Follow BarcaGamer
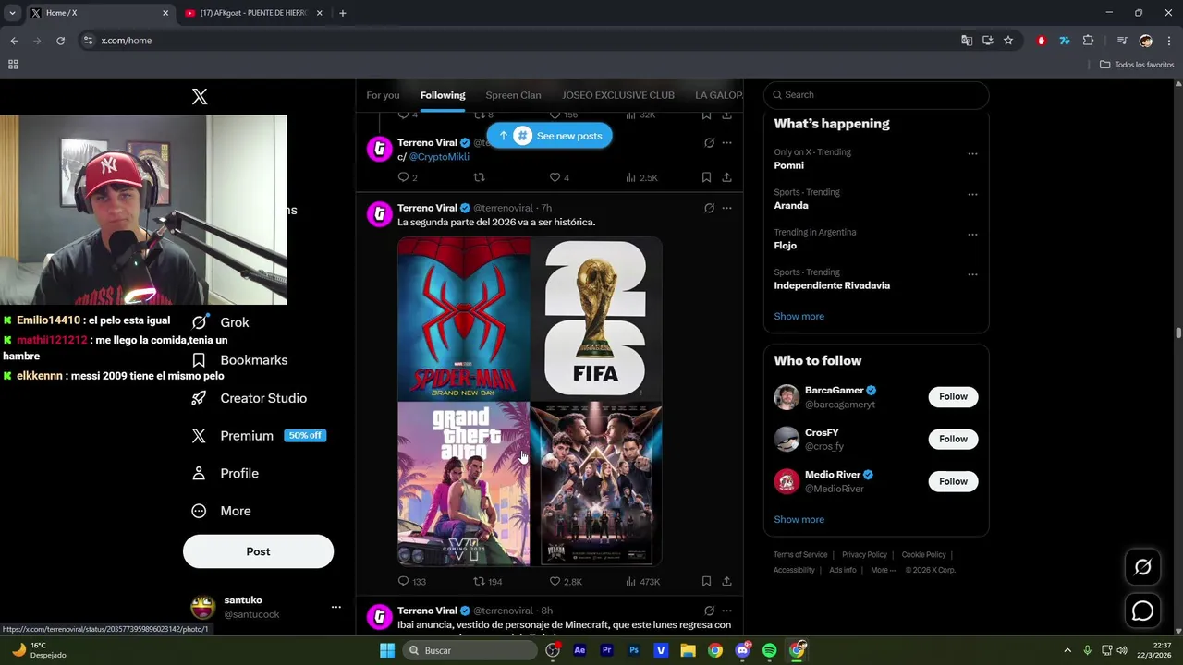This screenshot has height=665, width=1183. click(x=953, y=396)
